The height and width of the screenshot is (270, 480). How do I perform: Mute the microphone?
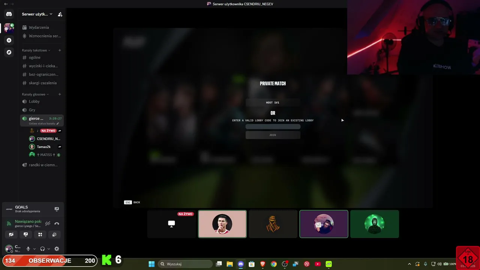(28, 249)
